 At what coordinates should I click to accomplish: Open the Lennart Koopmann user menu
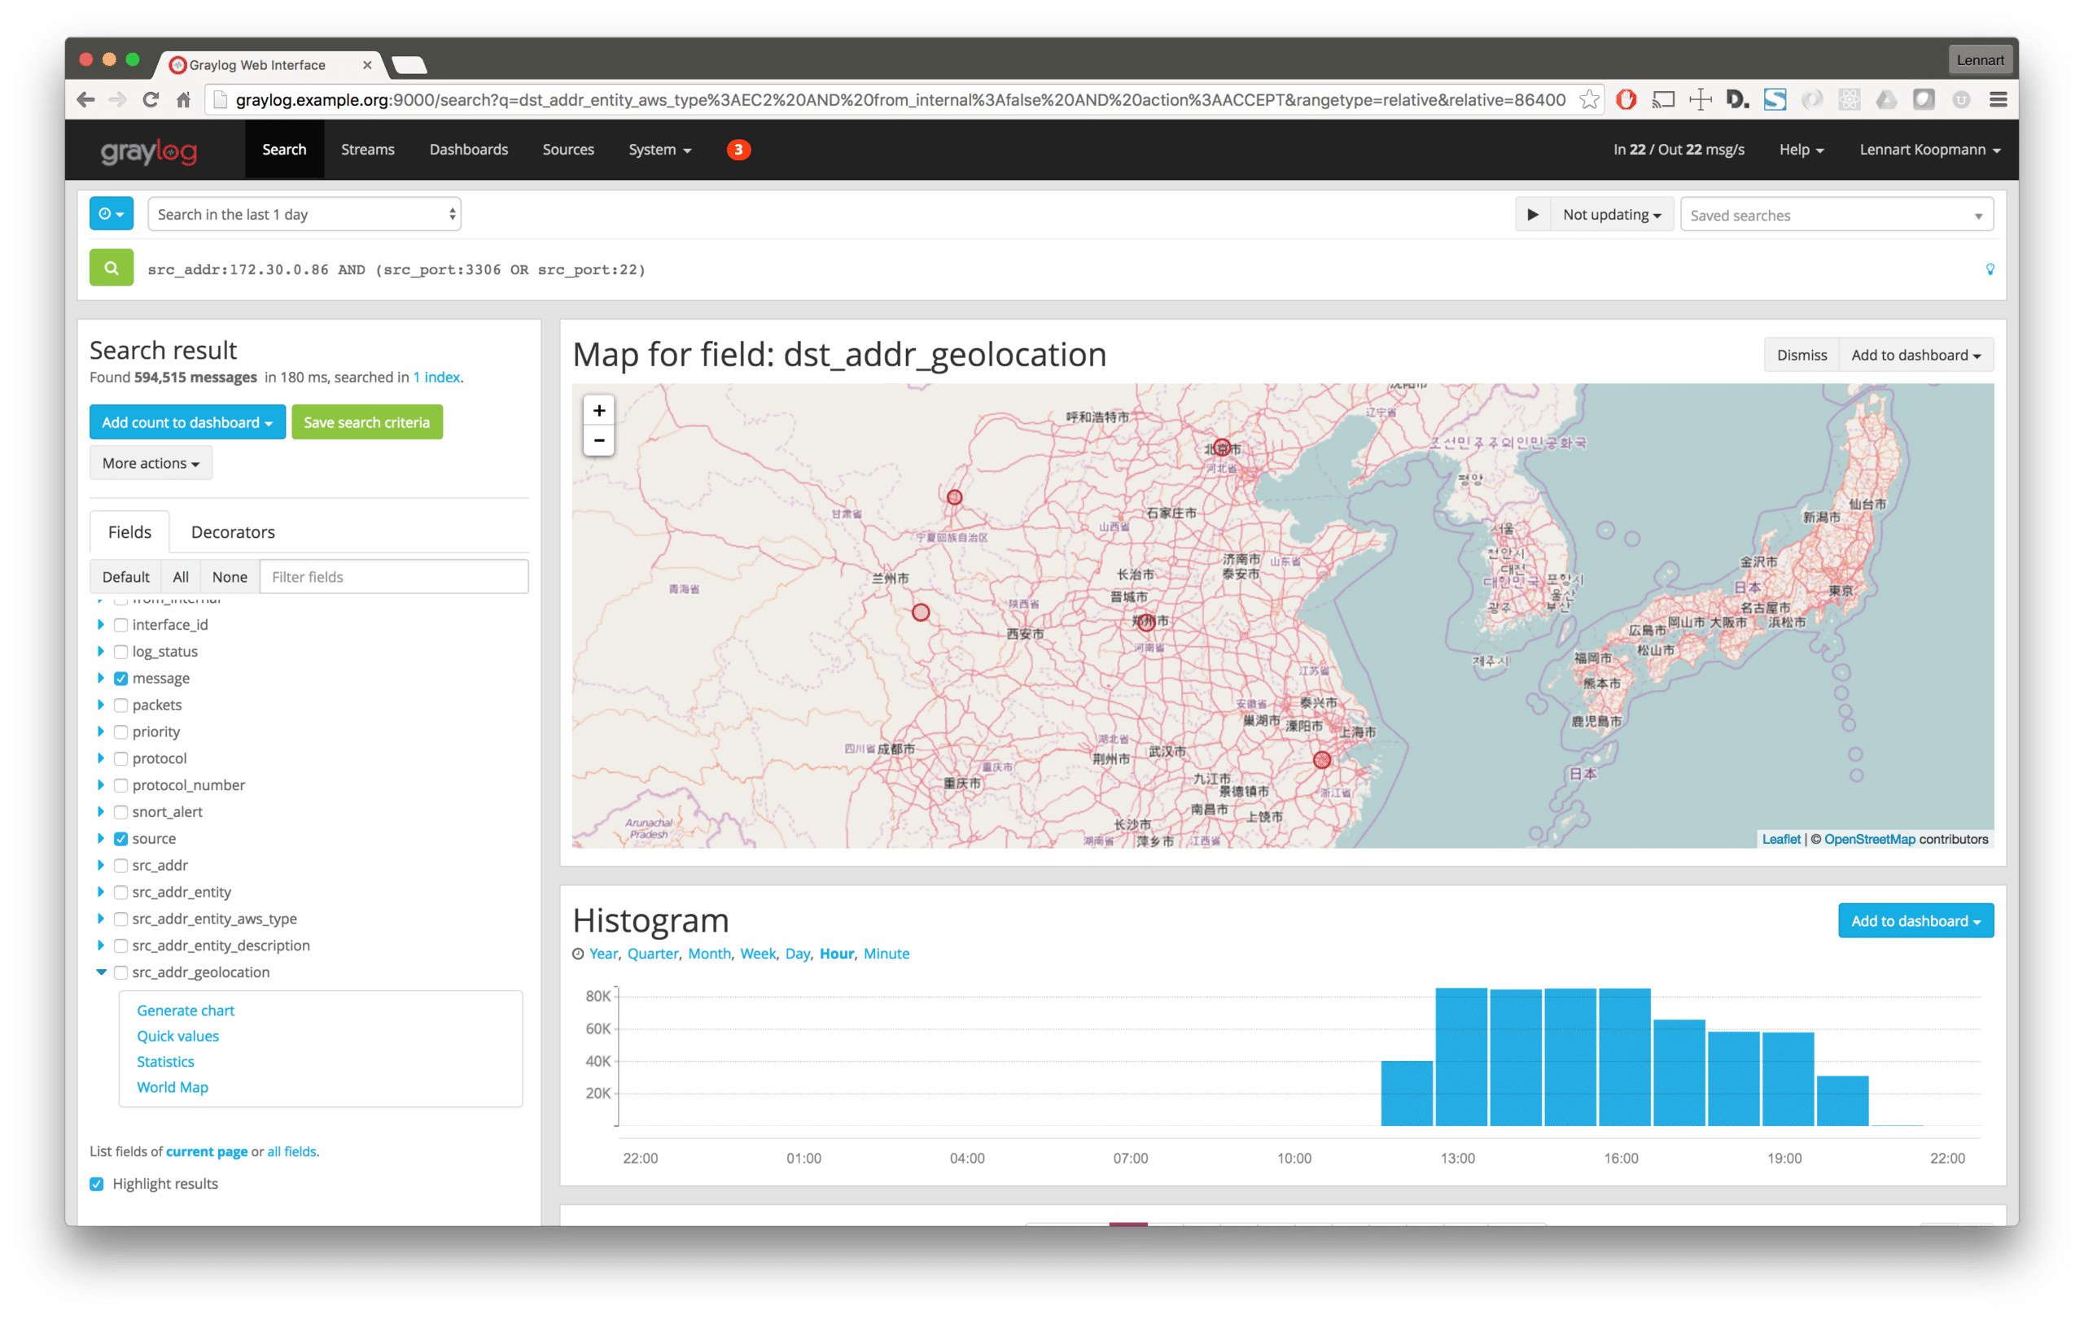(1929, 150)
